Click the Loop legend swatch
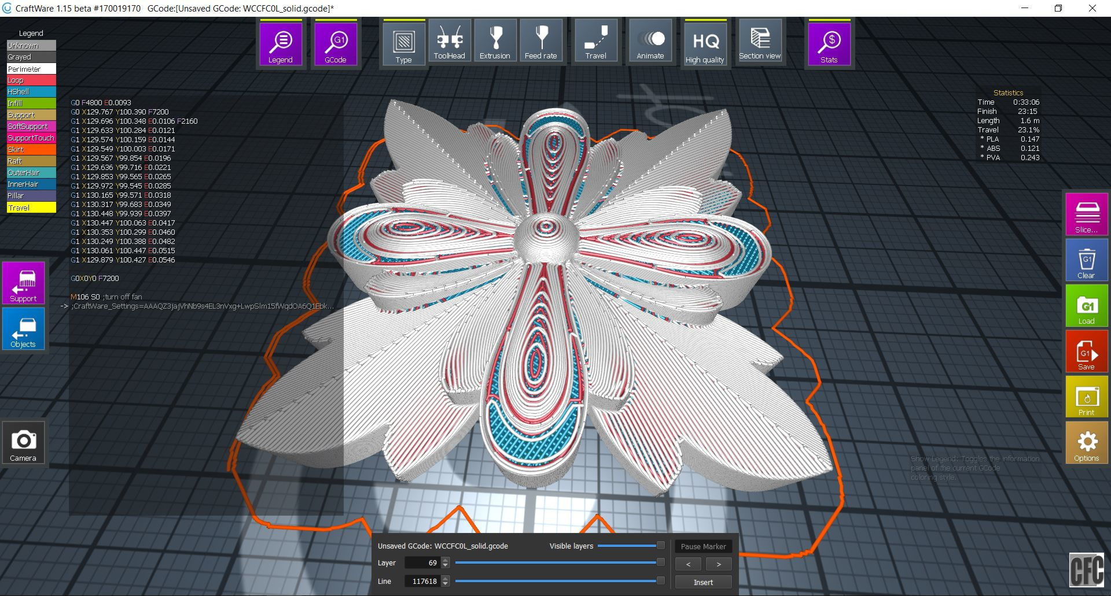The width and height of the screenshot is (1111, 596). coord(31,80)
